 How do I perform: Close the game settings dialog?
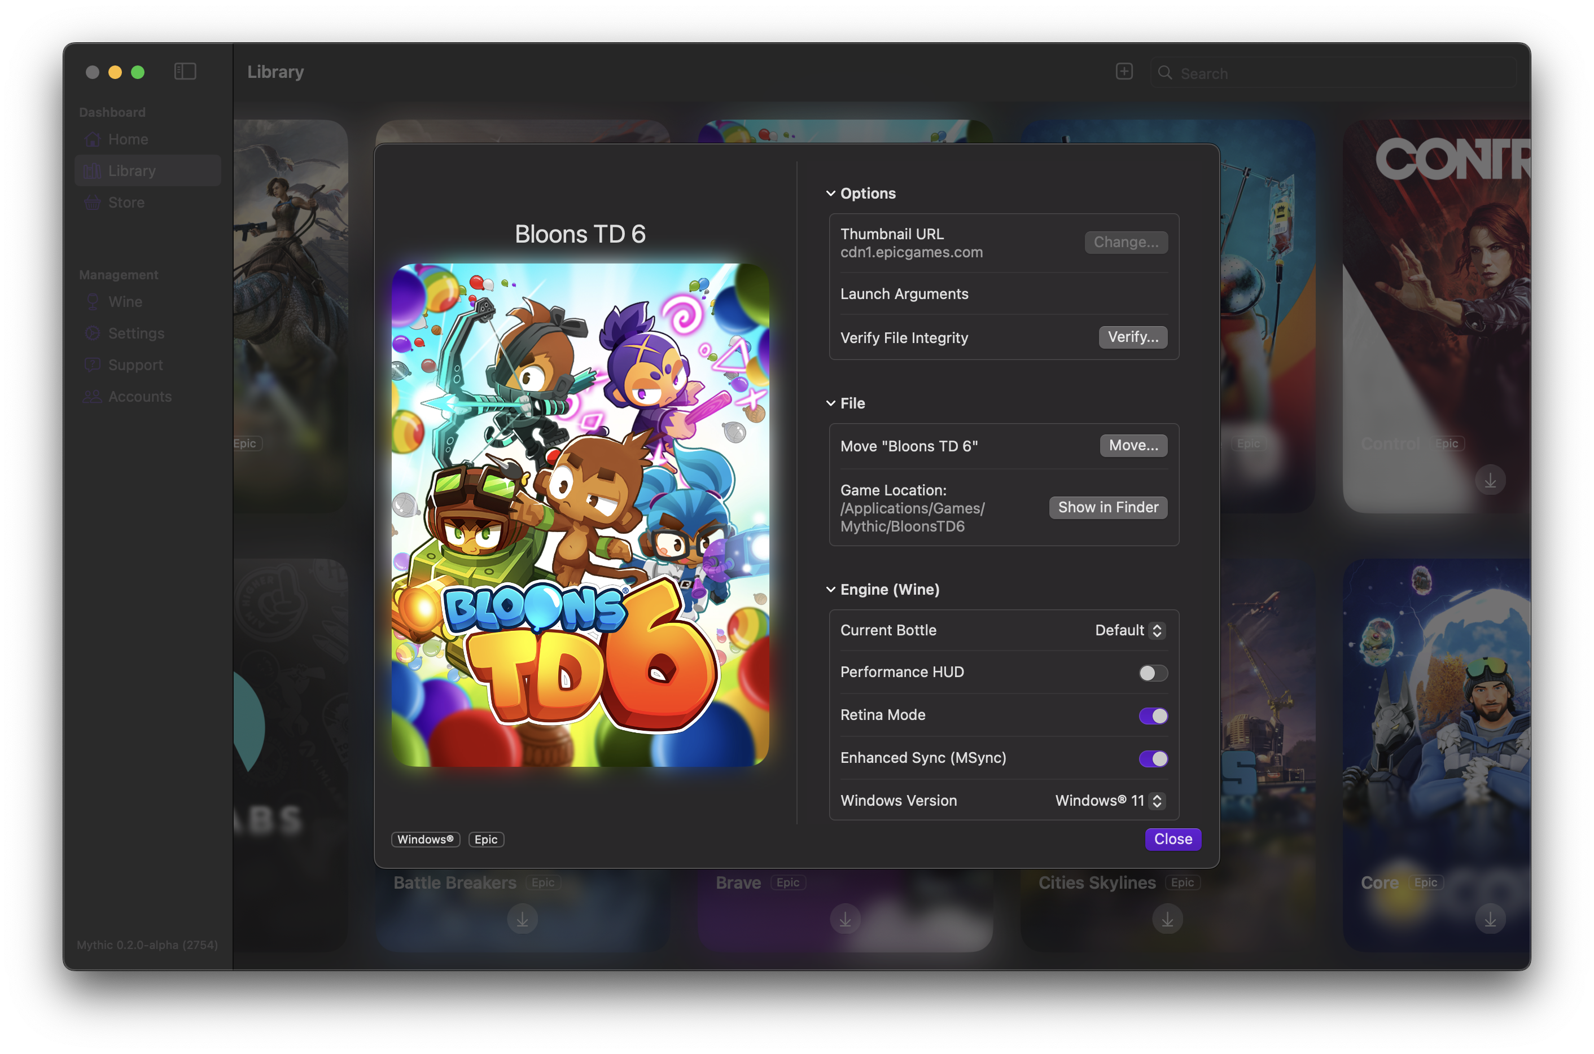pos(1173,840)
